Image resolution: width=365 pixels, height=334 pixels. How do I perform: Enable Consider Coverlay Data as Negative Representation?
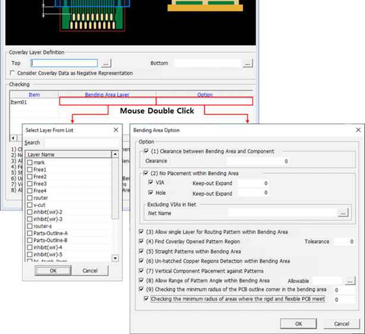coord(12,73)
